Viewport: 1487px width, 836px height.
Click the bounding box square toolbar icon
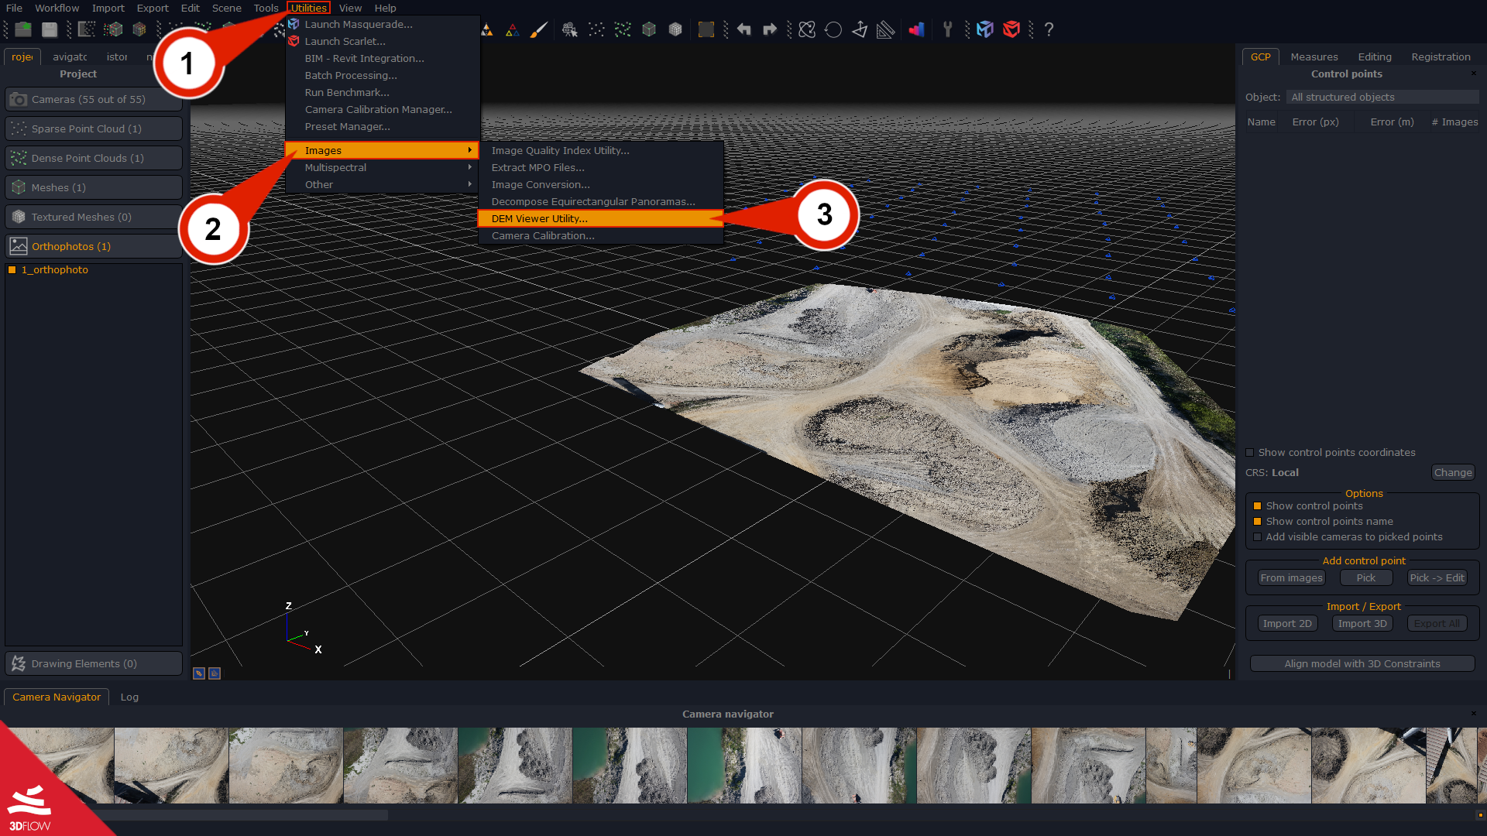click(x=706, y=29)
